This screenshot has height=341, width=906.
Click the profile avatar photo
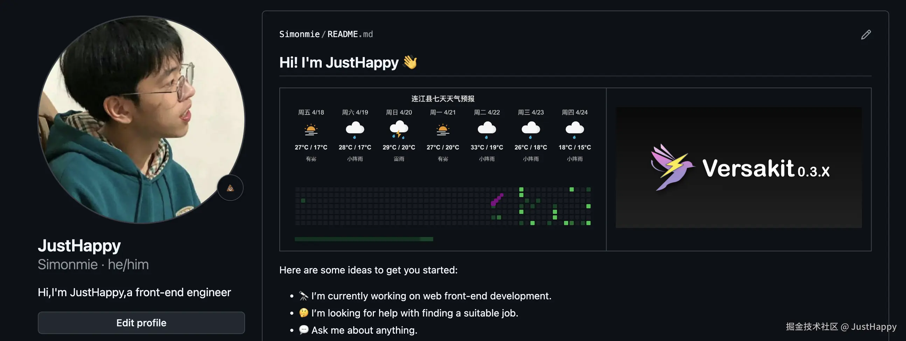(x=141, y=120)
